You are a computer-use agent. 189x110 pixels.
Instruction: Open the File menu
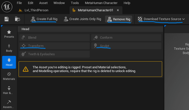tap(19, 3)
